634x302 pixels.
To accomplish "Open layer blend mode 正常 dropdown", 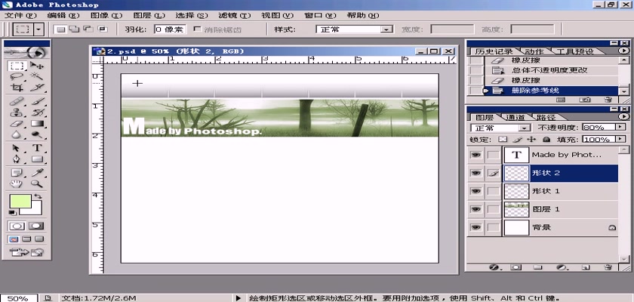I will [525, 128].
